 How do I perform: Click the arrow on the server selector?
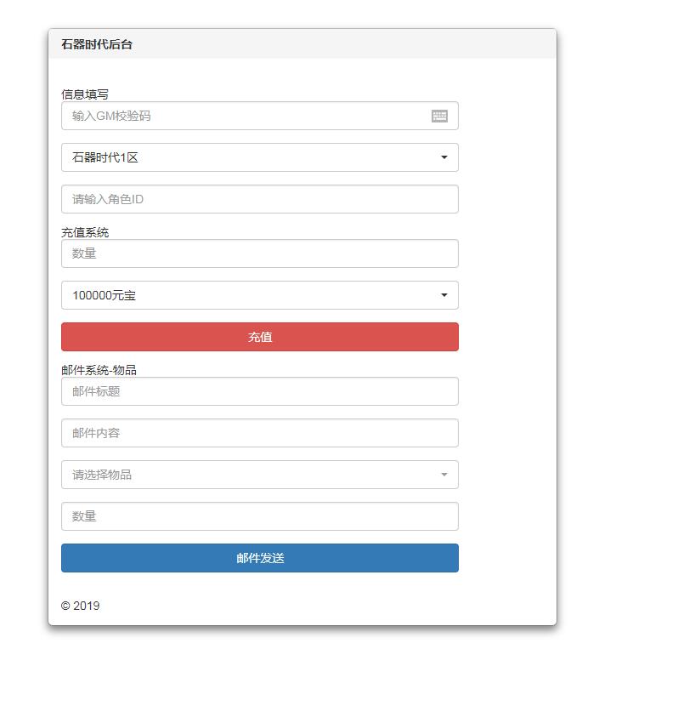pos(444,157)
